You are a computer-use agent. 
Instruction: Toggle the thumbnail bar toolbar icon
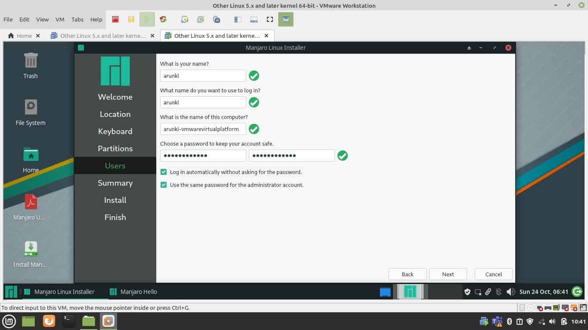254,19
